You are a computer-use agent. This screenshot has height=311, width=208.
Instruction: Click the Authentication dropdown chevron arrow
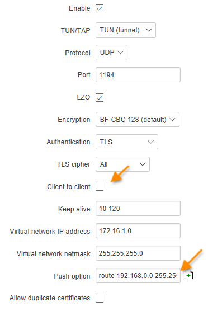pyautogui.click(x=151, y=142)
